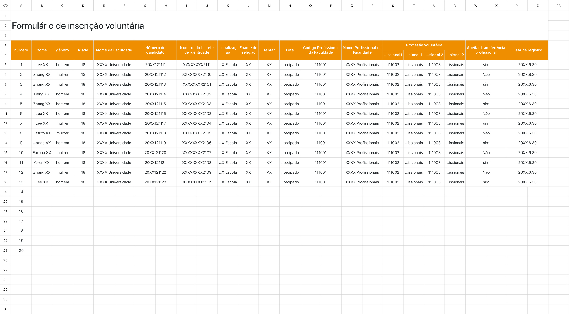Select identity cell XXXXXXXX2112

[x=197, y=182]
